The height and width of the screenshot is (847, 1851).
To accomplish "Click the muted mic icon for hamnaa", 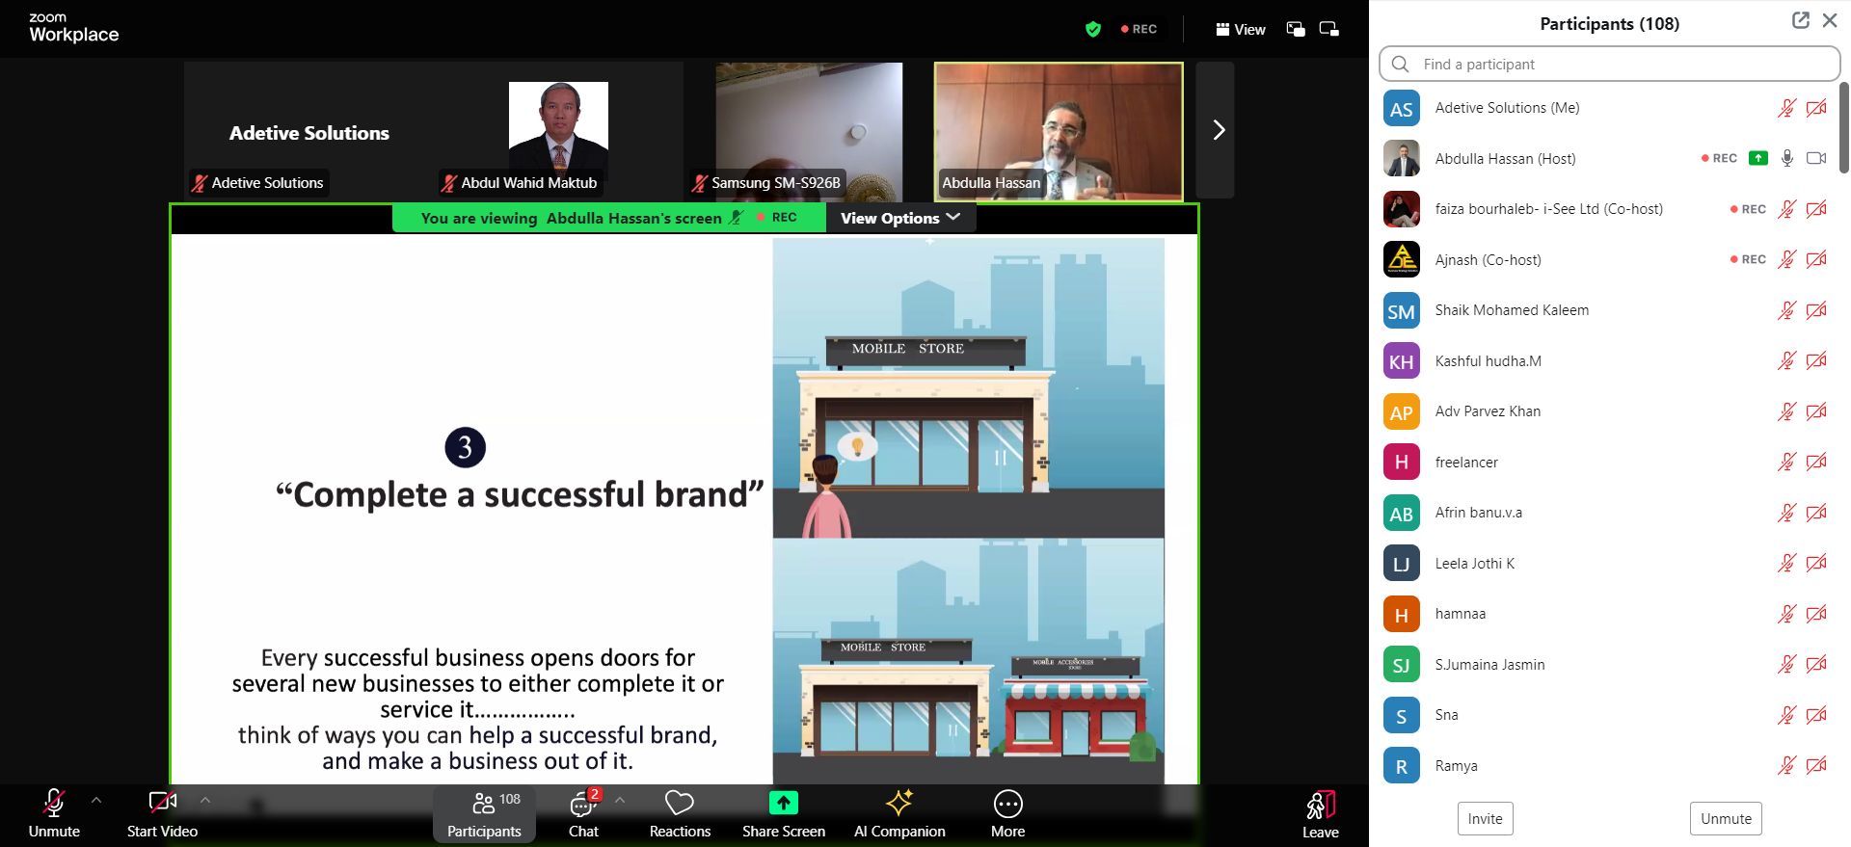I will click(1786, 614).
